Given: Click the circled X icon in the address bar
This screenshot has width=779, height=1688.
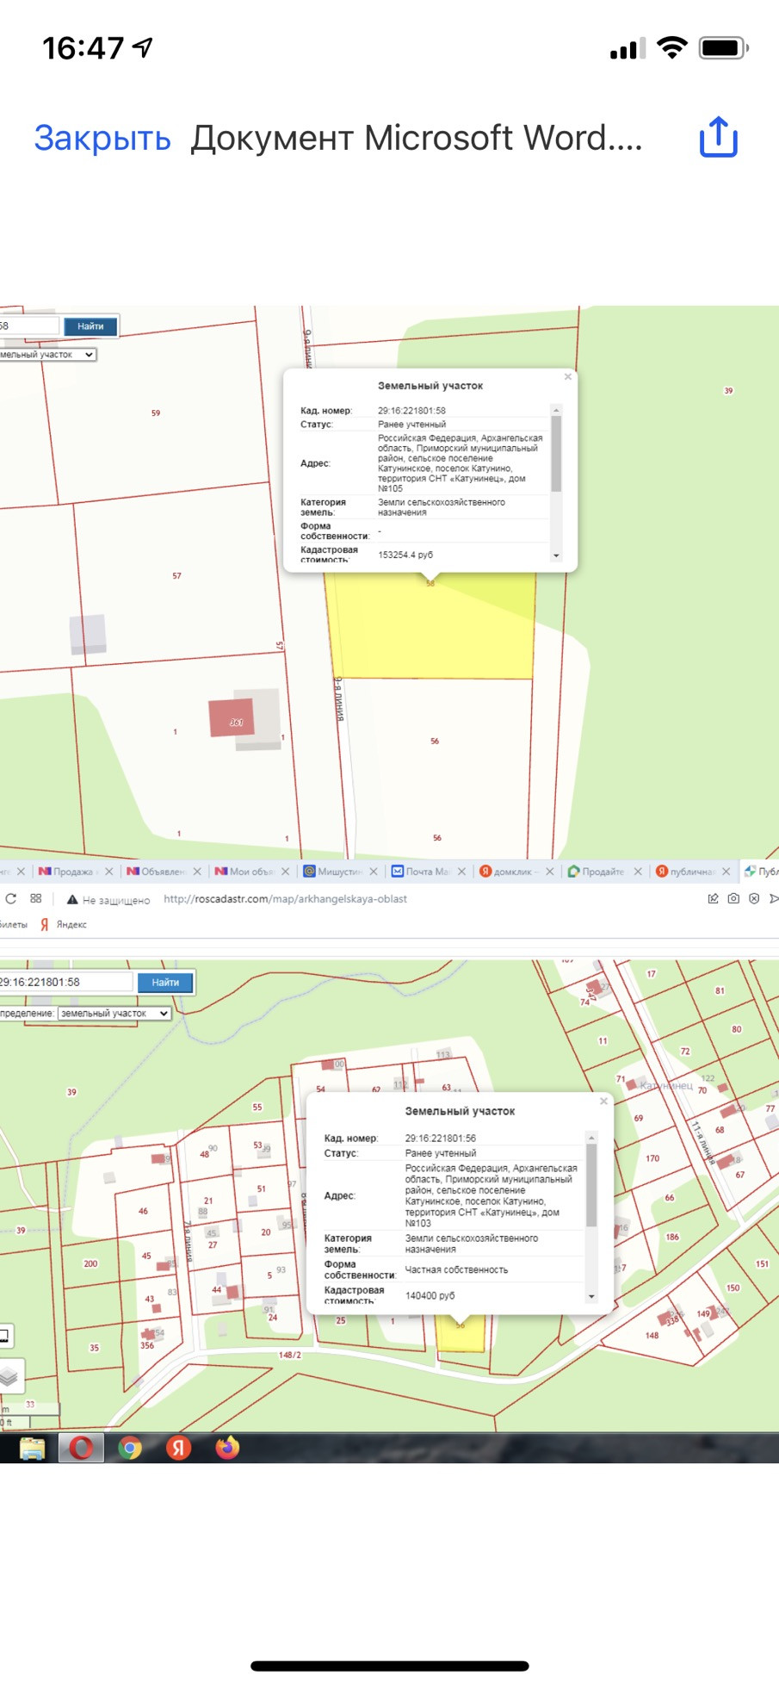Looking at the screenshot, I should [754, 898].
